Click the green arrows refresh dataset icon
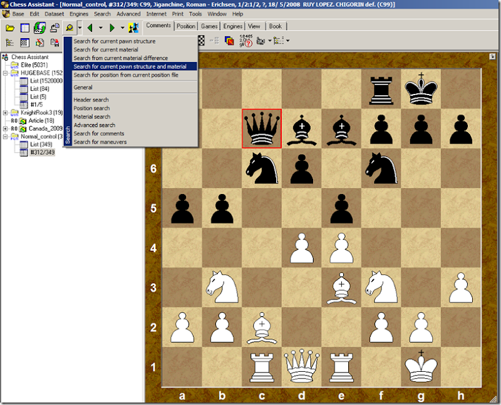Screen dimensions: 501x405 [40, 28]
